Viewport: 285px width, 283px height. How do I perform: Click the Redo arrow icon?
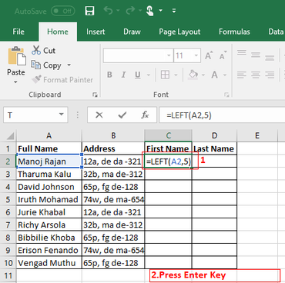[x=130, y=11]
